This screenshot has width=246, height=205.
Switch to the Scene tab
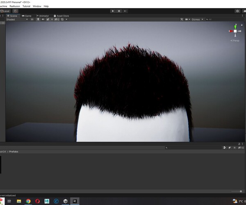point(12,16)
